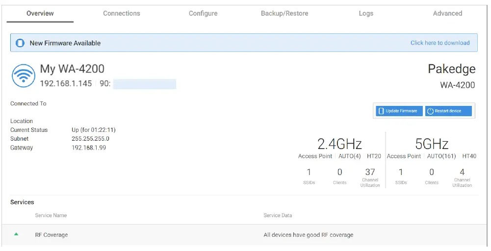Screen dimensions: 491x251
Task: Click the Location label
Action: coord(21,121)
